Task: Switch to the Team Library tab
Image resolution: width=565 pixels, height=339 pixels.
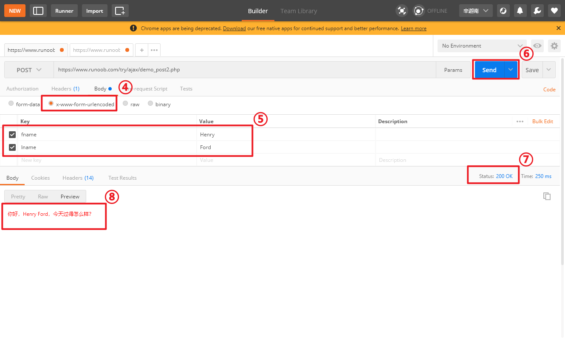Action: coord(299,11)
